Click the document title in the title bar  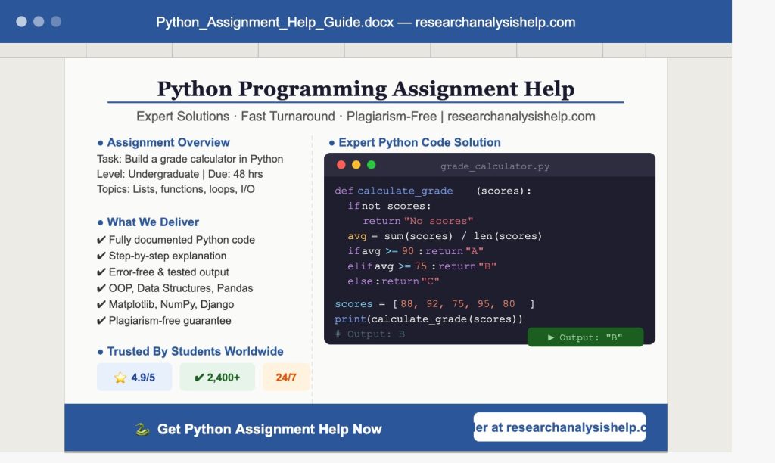pos(366,22)
